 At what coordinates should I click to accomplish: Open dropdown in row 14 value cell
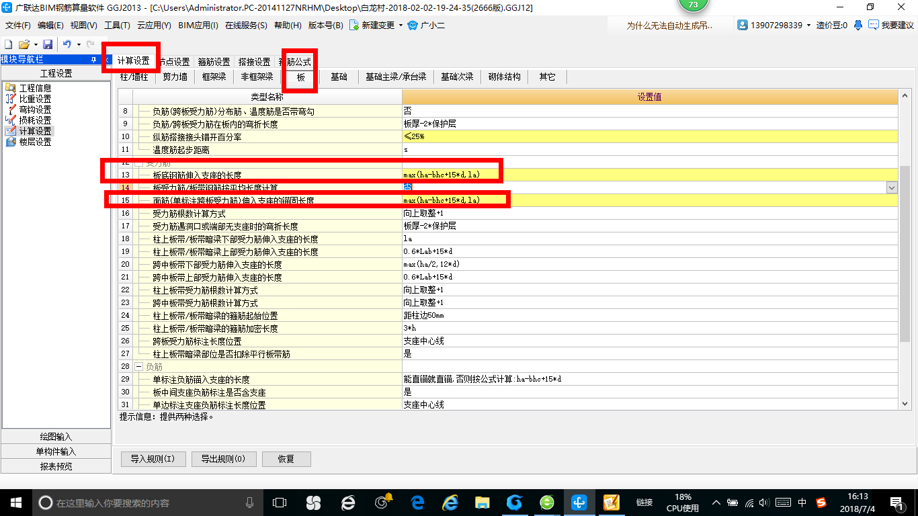(892, 187)
